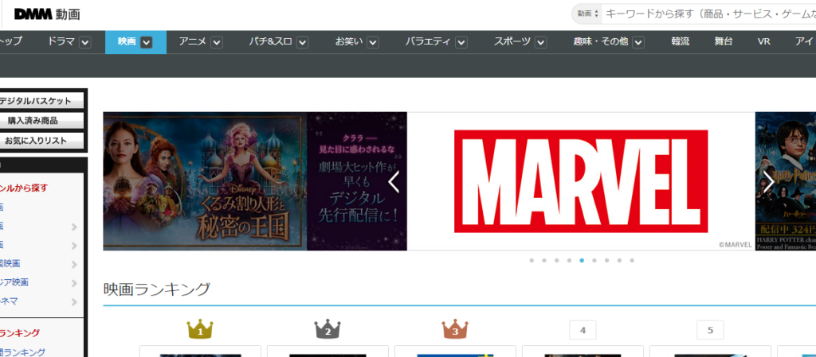The width and height of the screenshot is (816, 357).
Task: Expand the スポーツ dropdown arrow
Action: [x=541, y=42]
